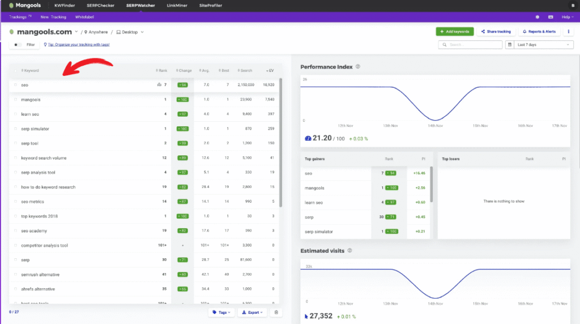Click the keyboard shortcuts icon in purple bar

point(551,17)
